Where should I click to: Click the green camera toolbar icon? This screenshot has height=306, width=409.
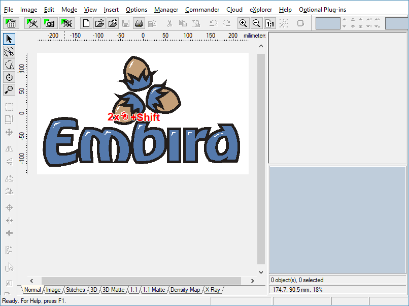50,23
